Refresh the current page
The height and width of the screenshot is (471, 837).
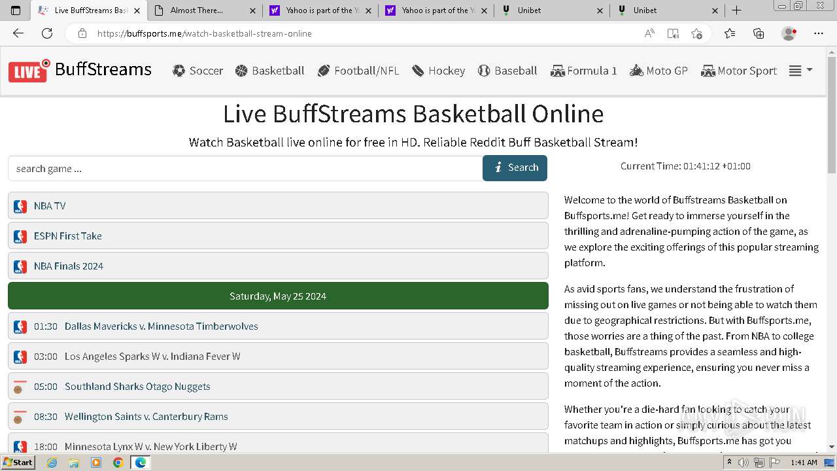[47, 33]
